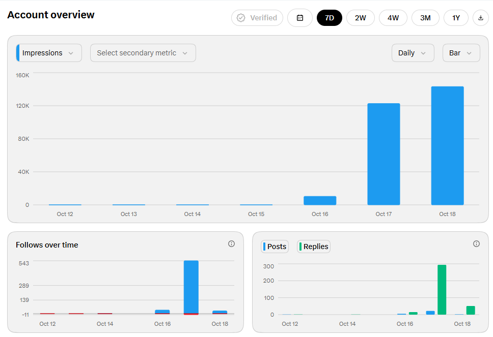Open the calendar date picker
Image resolution: width=493 pixels, height=337 pixels.
click(x=299, y=18)
